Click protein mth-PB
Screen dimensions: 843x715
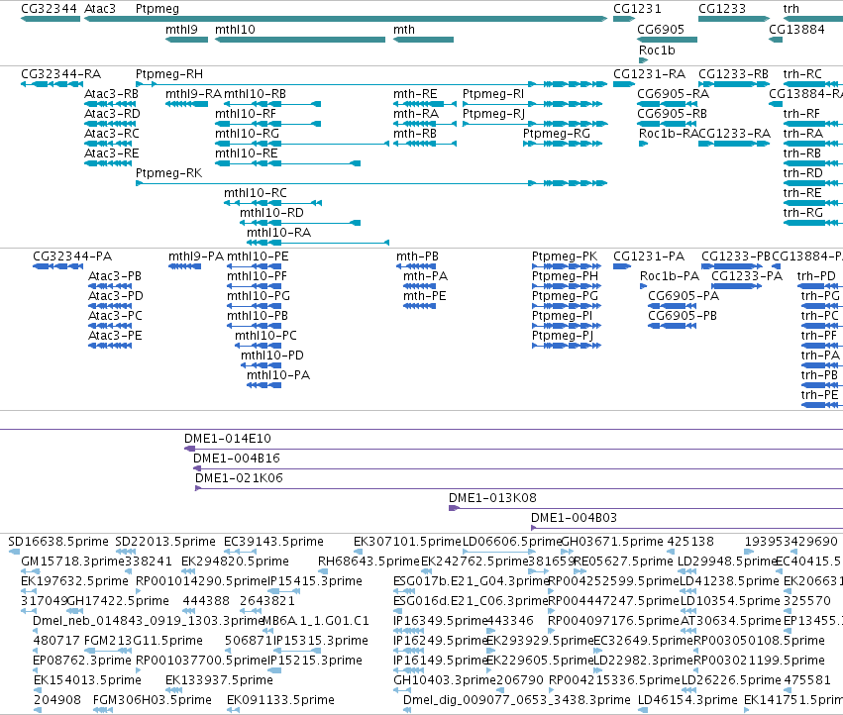pos(418,255)
